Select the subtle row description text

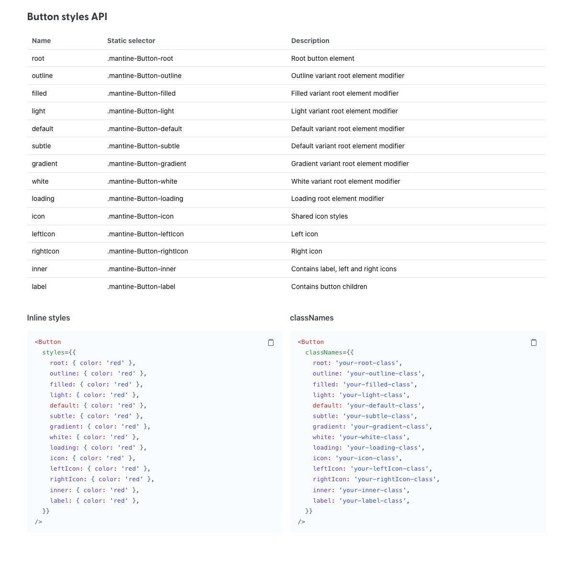(x=348, y=145)
